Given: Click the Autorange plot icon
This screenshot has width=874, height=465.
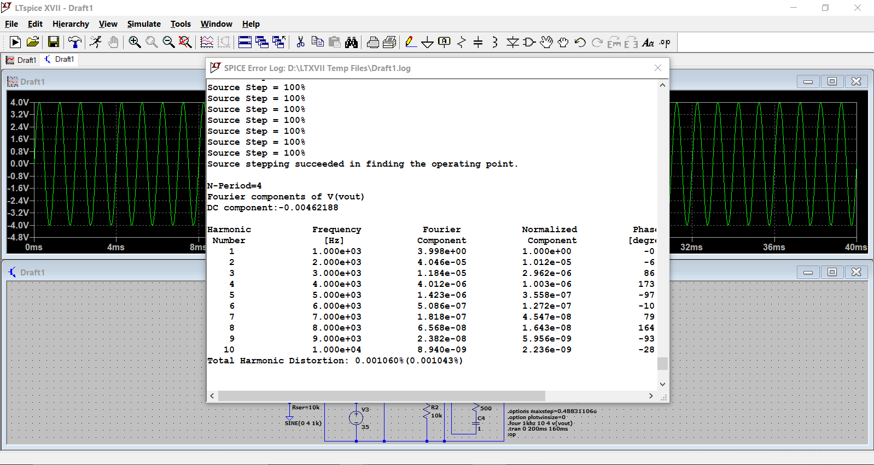Looking at the screenshot, I should point(207,42).
